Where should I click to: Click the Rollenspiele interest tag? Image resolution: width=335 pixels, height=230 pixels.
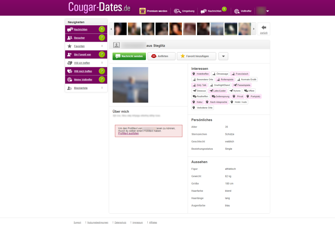(225, 80)
